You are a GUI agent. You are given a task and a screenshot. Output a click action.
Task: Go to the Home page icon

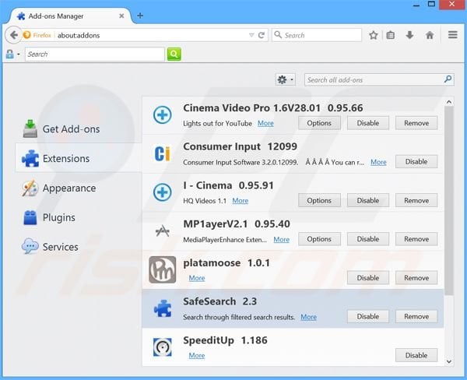pyautogui.click(x=430, y=35)
